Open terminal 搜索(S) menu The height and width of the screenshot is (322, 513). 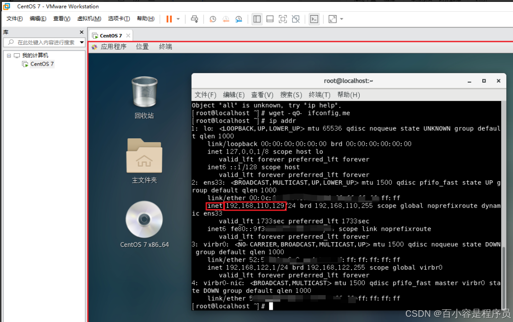[291, 95]
